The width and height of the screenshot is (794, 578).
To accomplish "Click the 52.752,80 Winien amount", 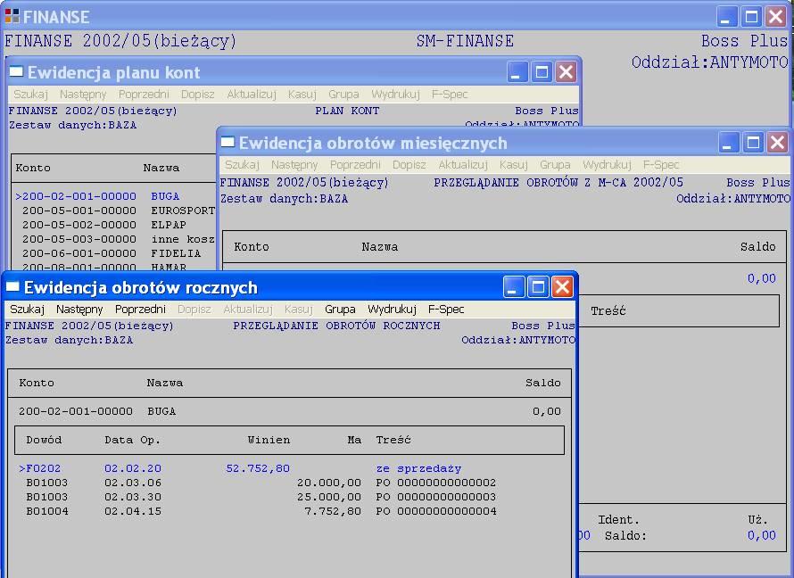I will (258, 468).
